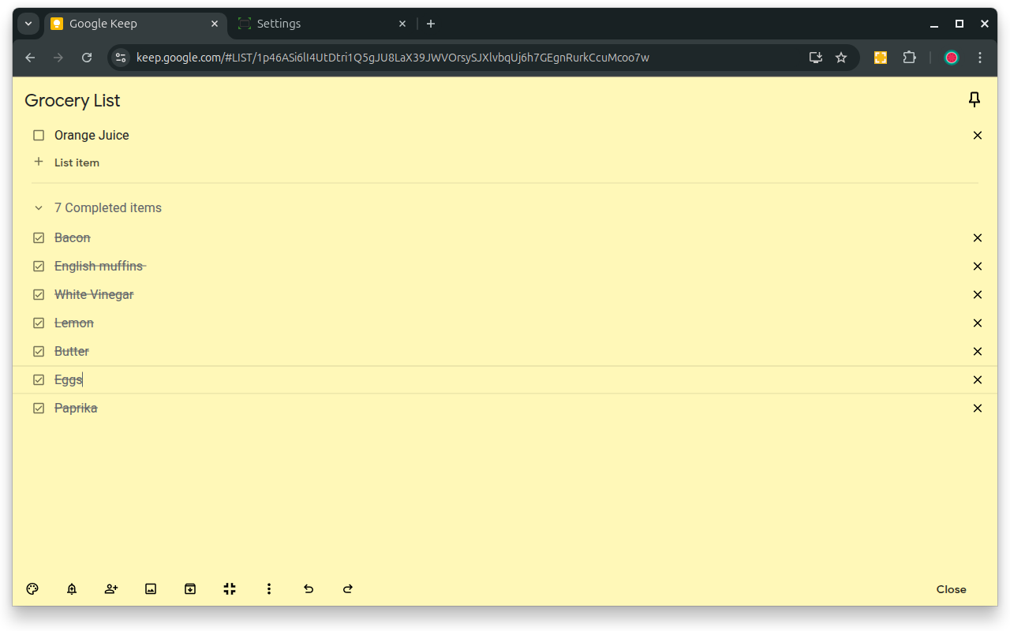The image size is (1010, 631).
Task: Archive the Grocery List note
Action: tap(190, 588)
